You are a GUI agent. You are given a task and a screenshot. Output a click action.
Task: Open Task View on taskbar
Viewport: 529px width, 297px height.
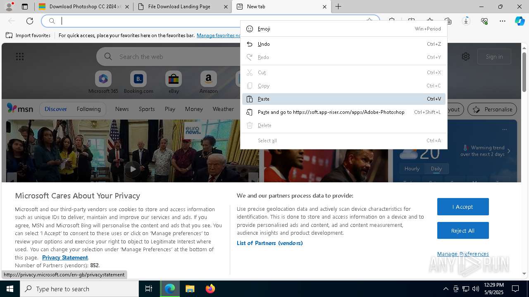point(149,289)
